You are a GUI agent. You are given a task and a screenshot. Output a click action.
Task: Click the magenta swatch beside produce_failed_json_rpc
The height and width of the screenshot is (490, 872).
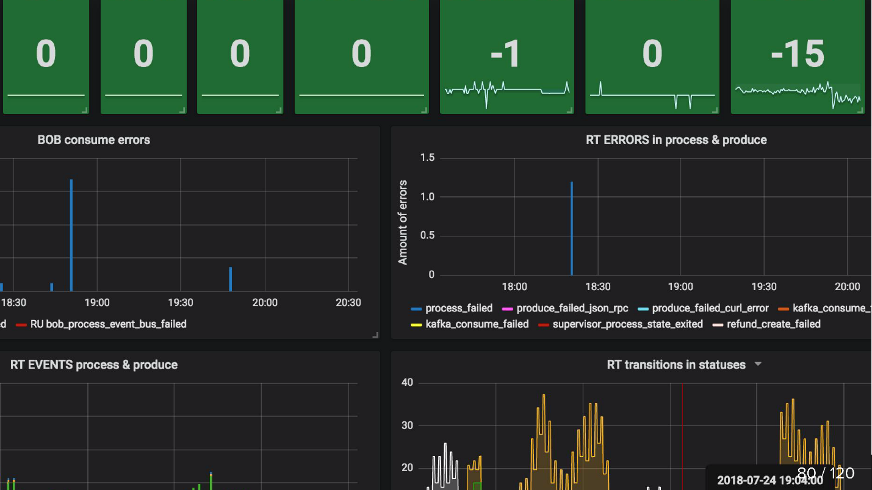[507, 309]
